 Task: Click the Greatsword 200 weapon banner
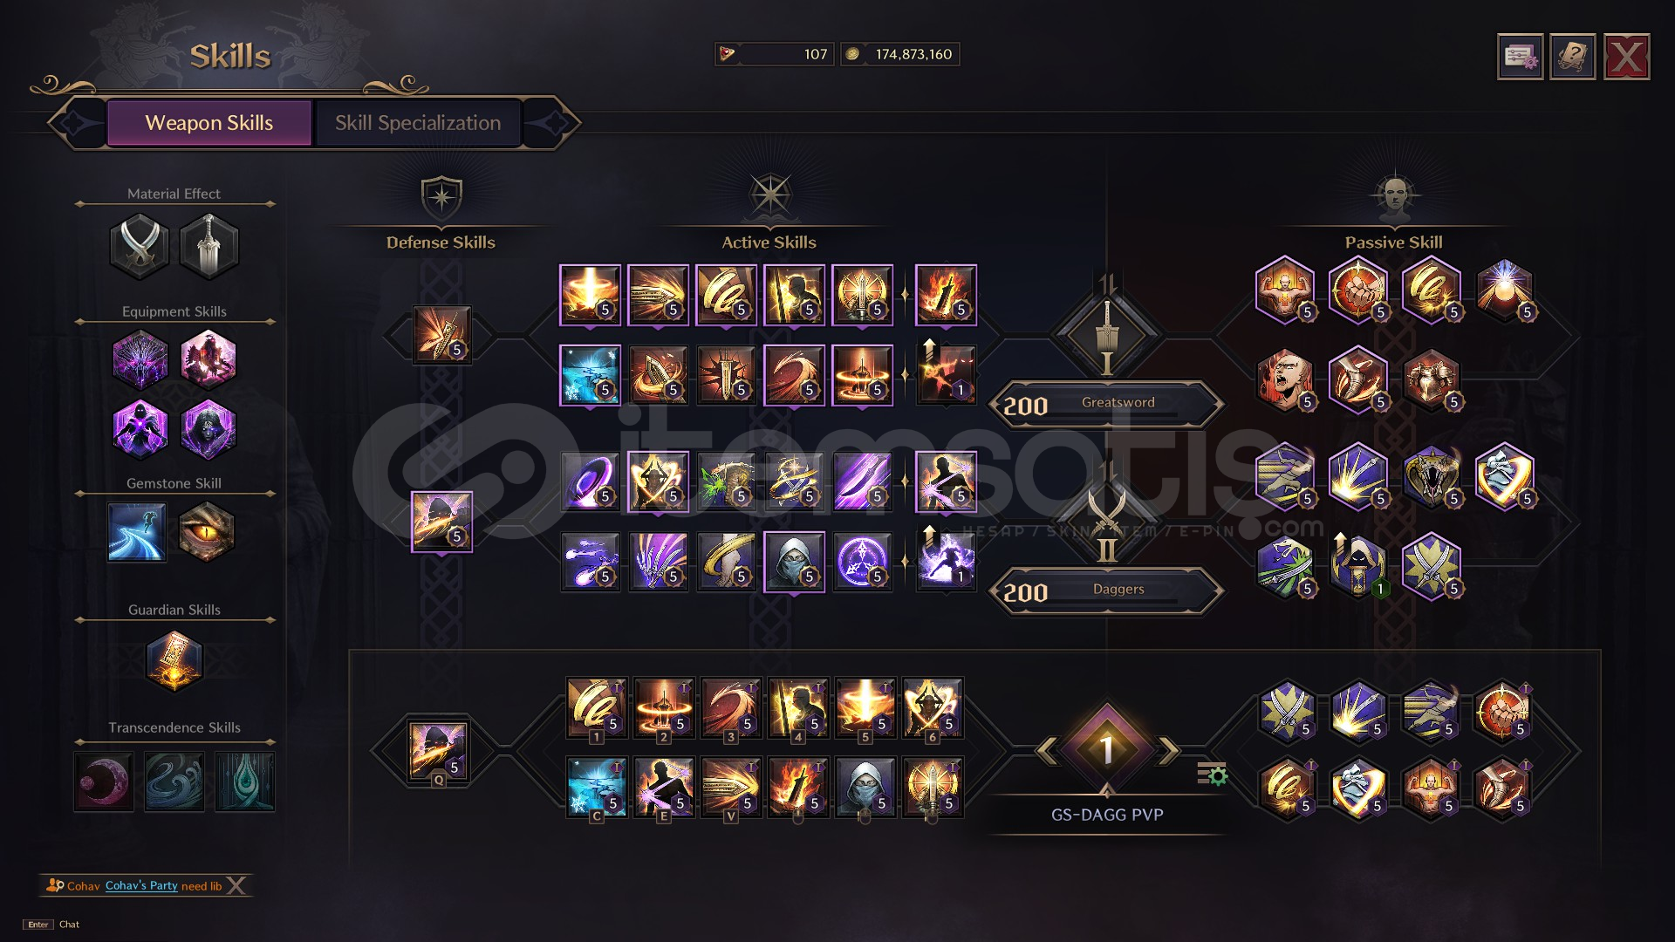click(x=1106, y=404)
